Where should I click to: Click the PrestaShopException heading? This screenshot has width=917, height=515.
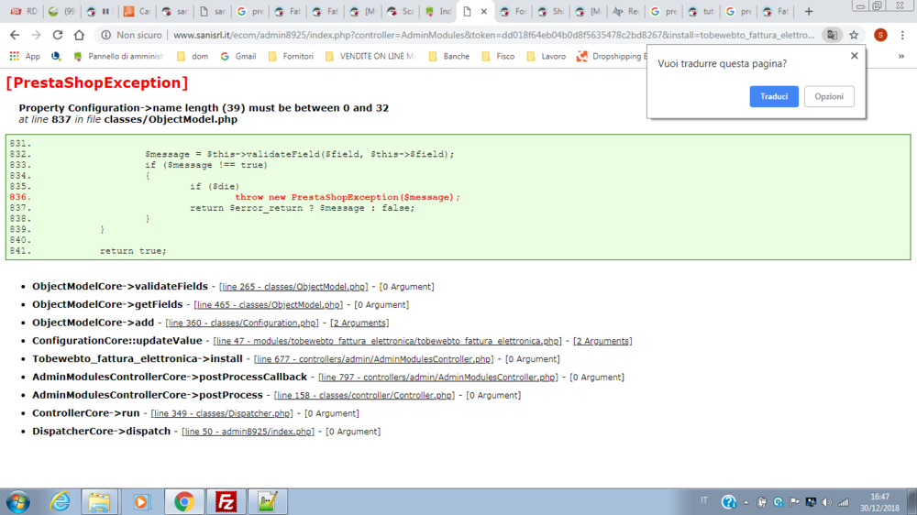coord(97,82)
